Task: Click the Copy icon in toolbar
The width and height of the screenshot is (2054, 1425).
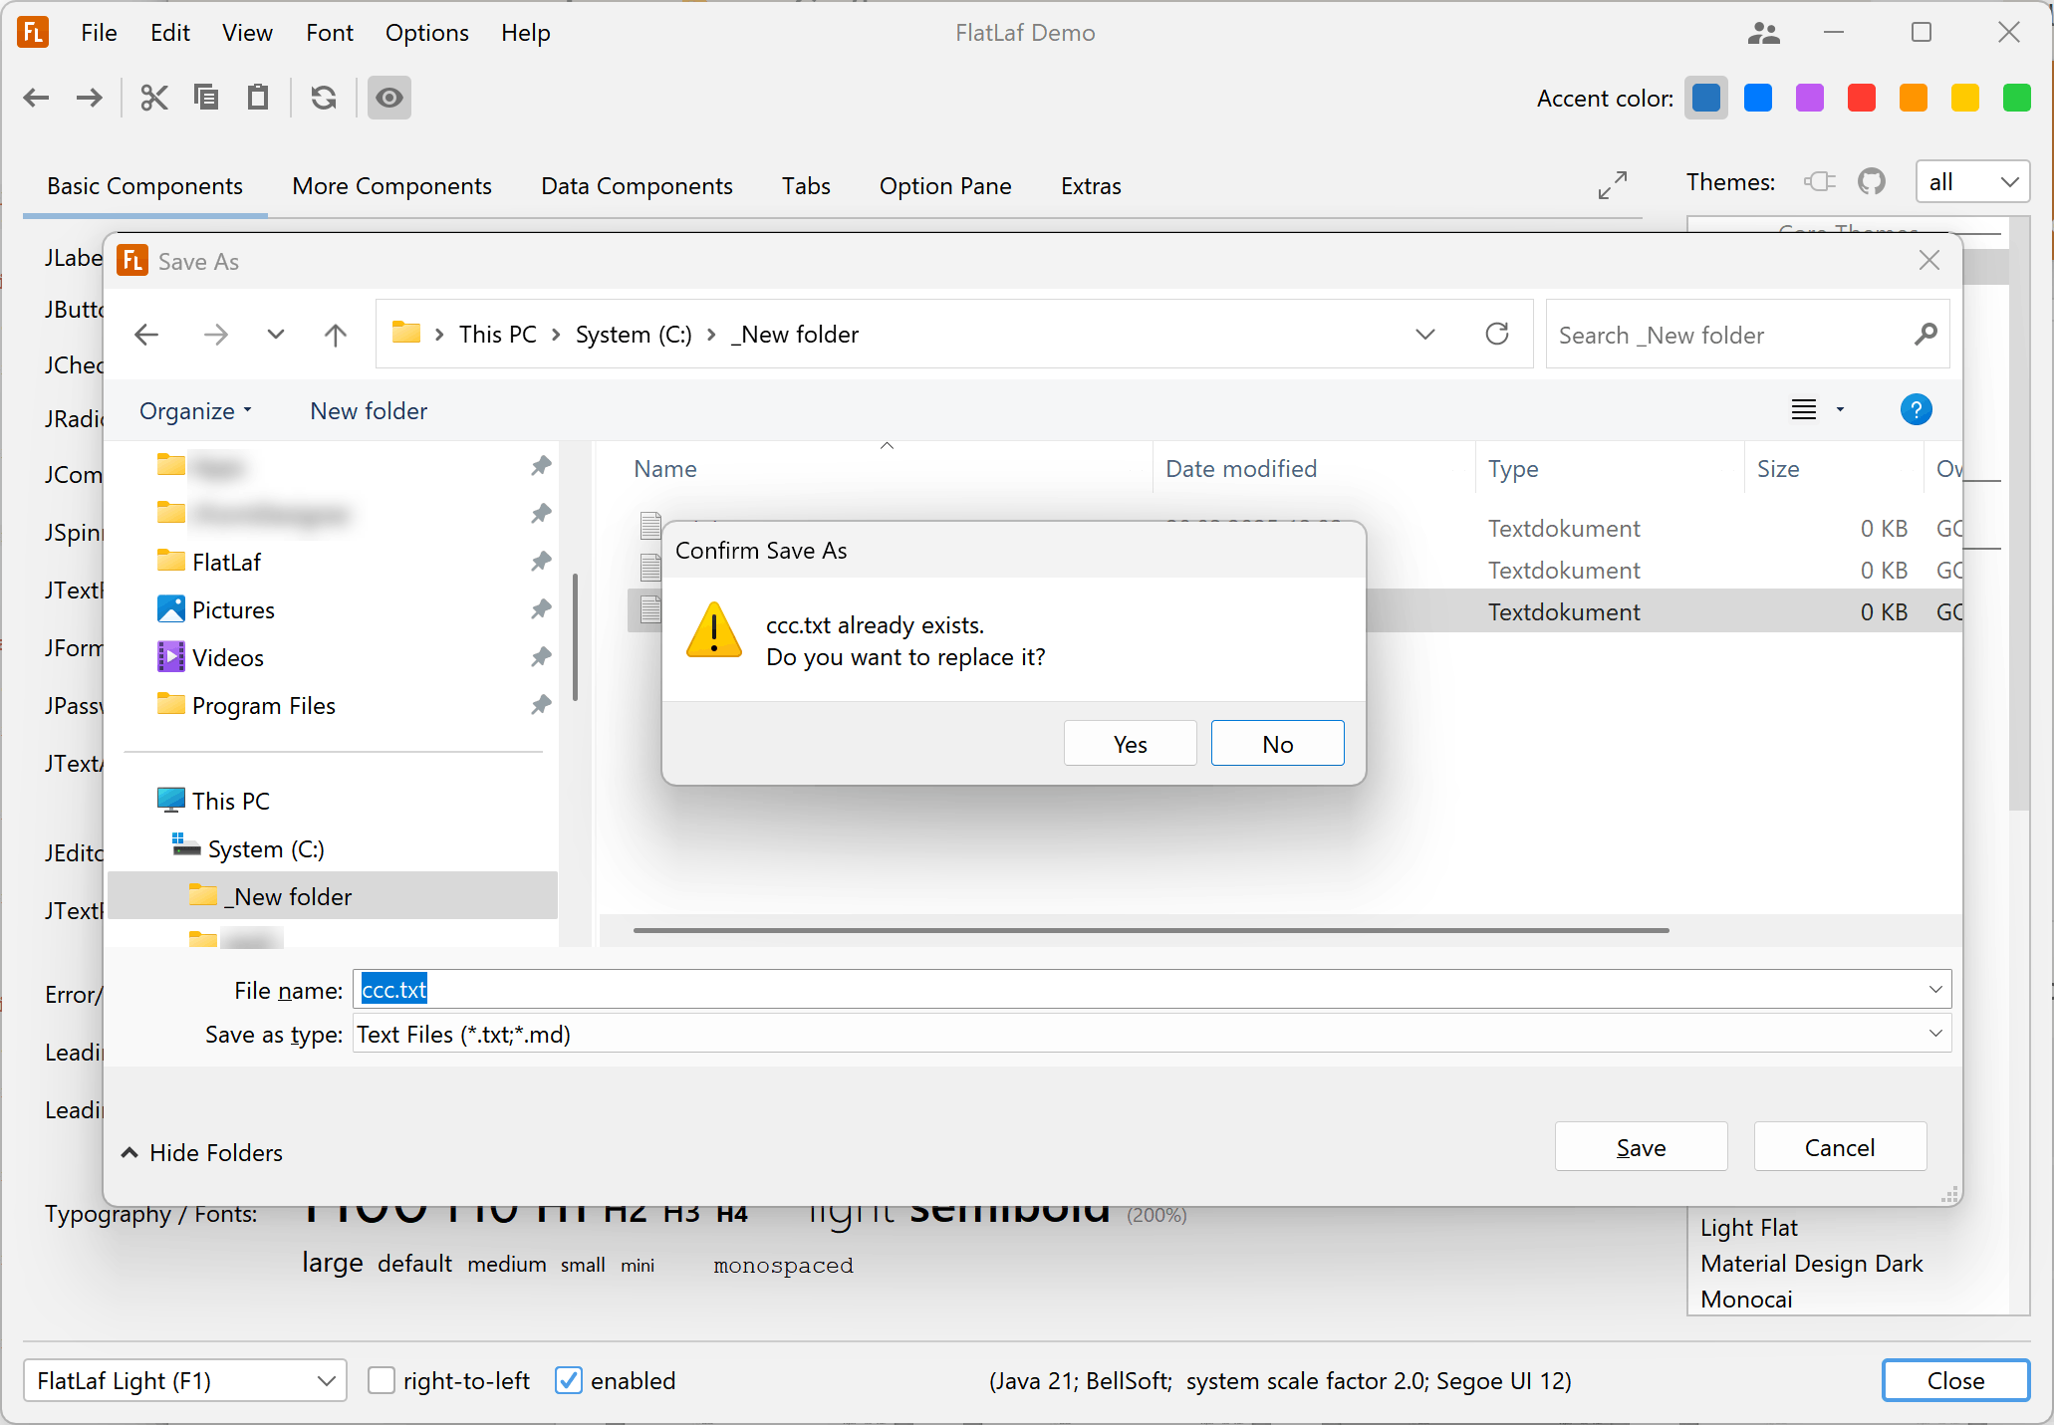Action: 206,98
